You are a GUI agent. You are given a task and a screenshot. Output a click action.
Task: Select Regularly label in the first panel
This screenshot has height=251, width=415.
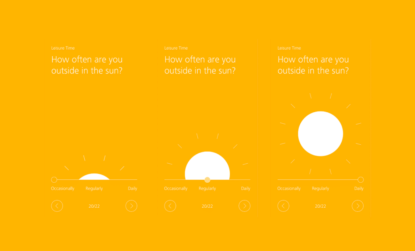click(94, 188)
